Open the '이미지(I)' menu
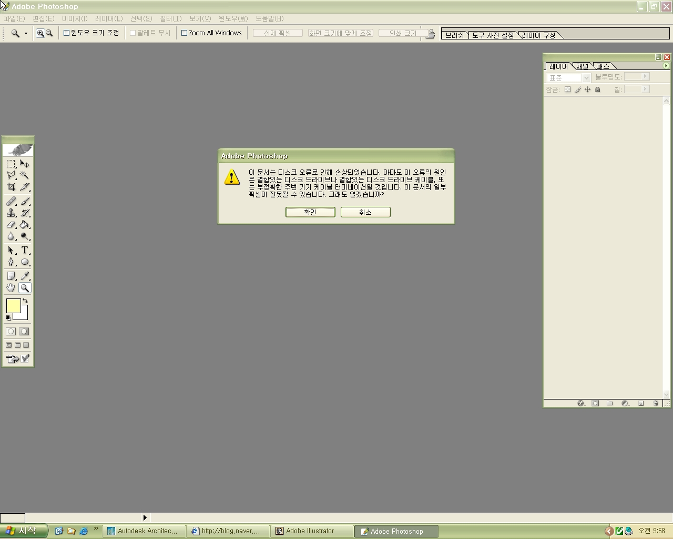This screenshot has height=539, width=673. click(x=75, y=18)
